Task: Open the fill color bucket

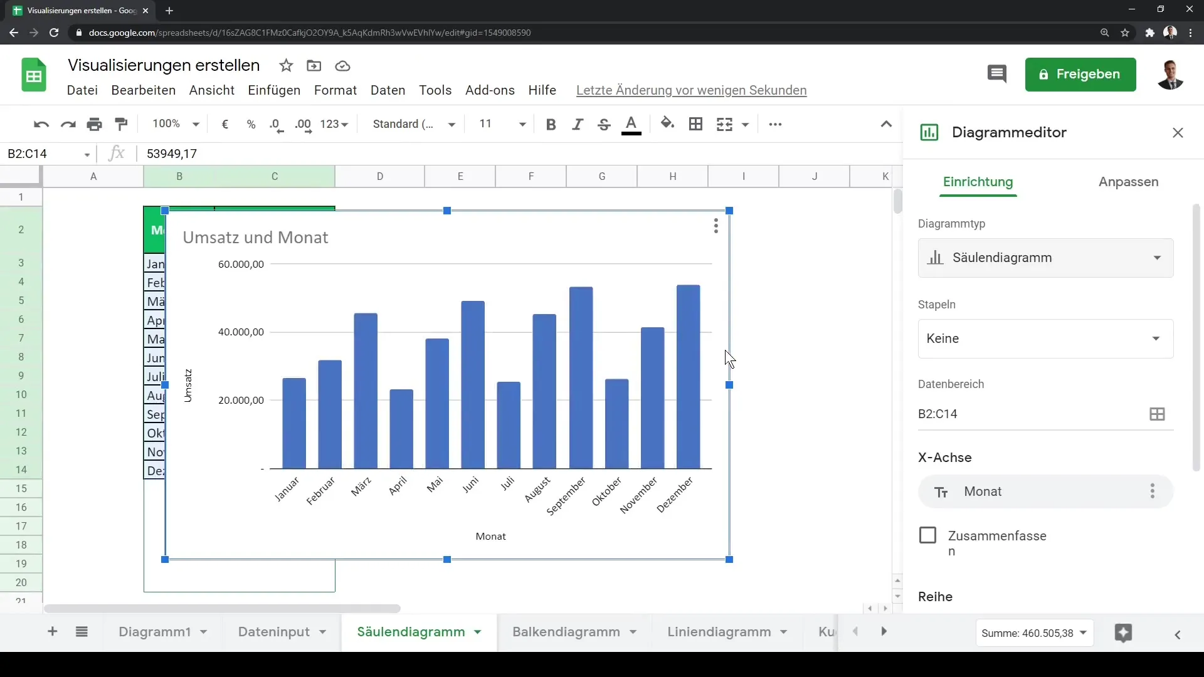Action: tap(668, 123)
